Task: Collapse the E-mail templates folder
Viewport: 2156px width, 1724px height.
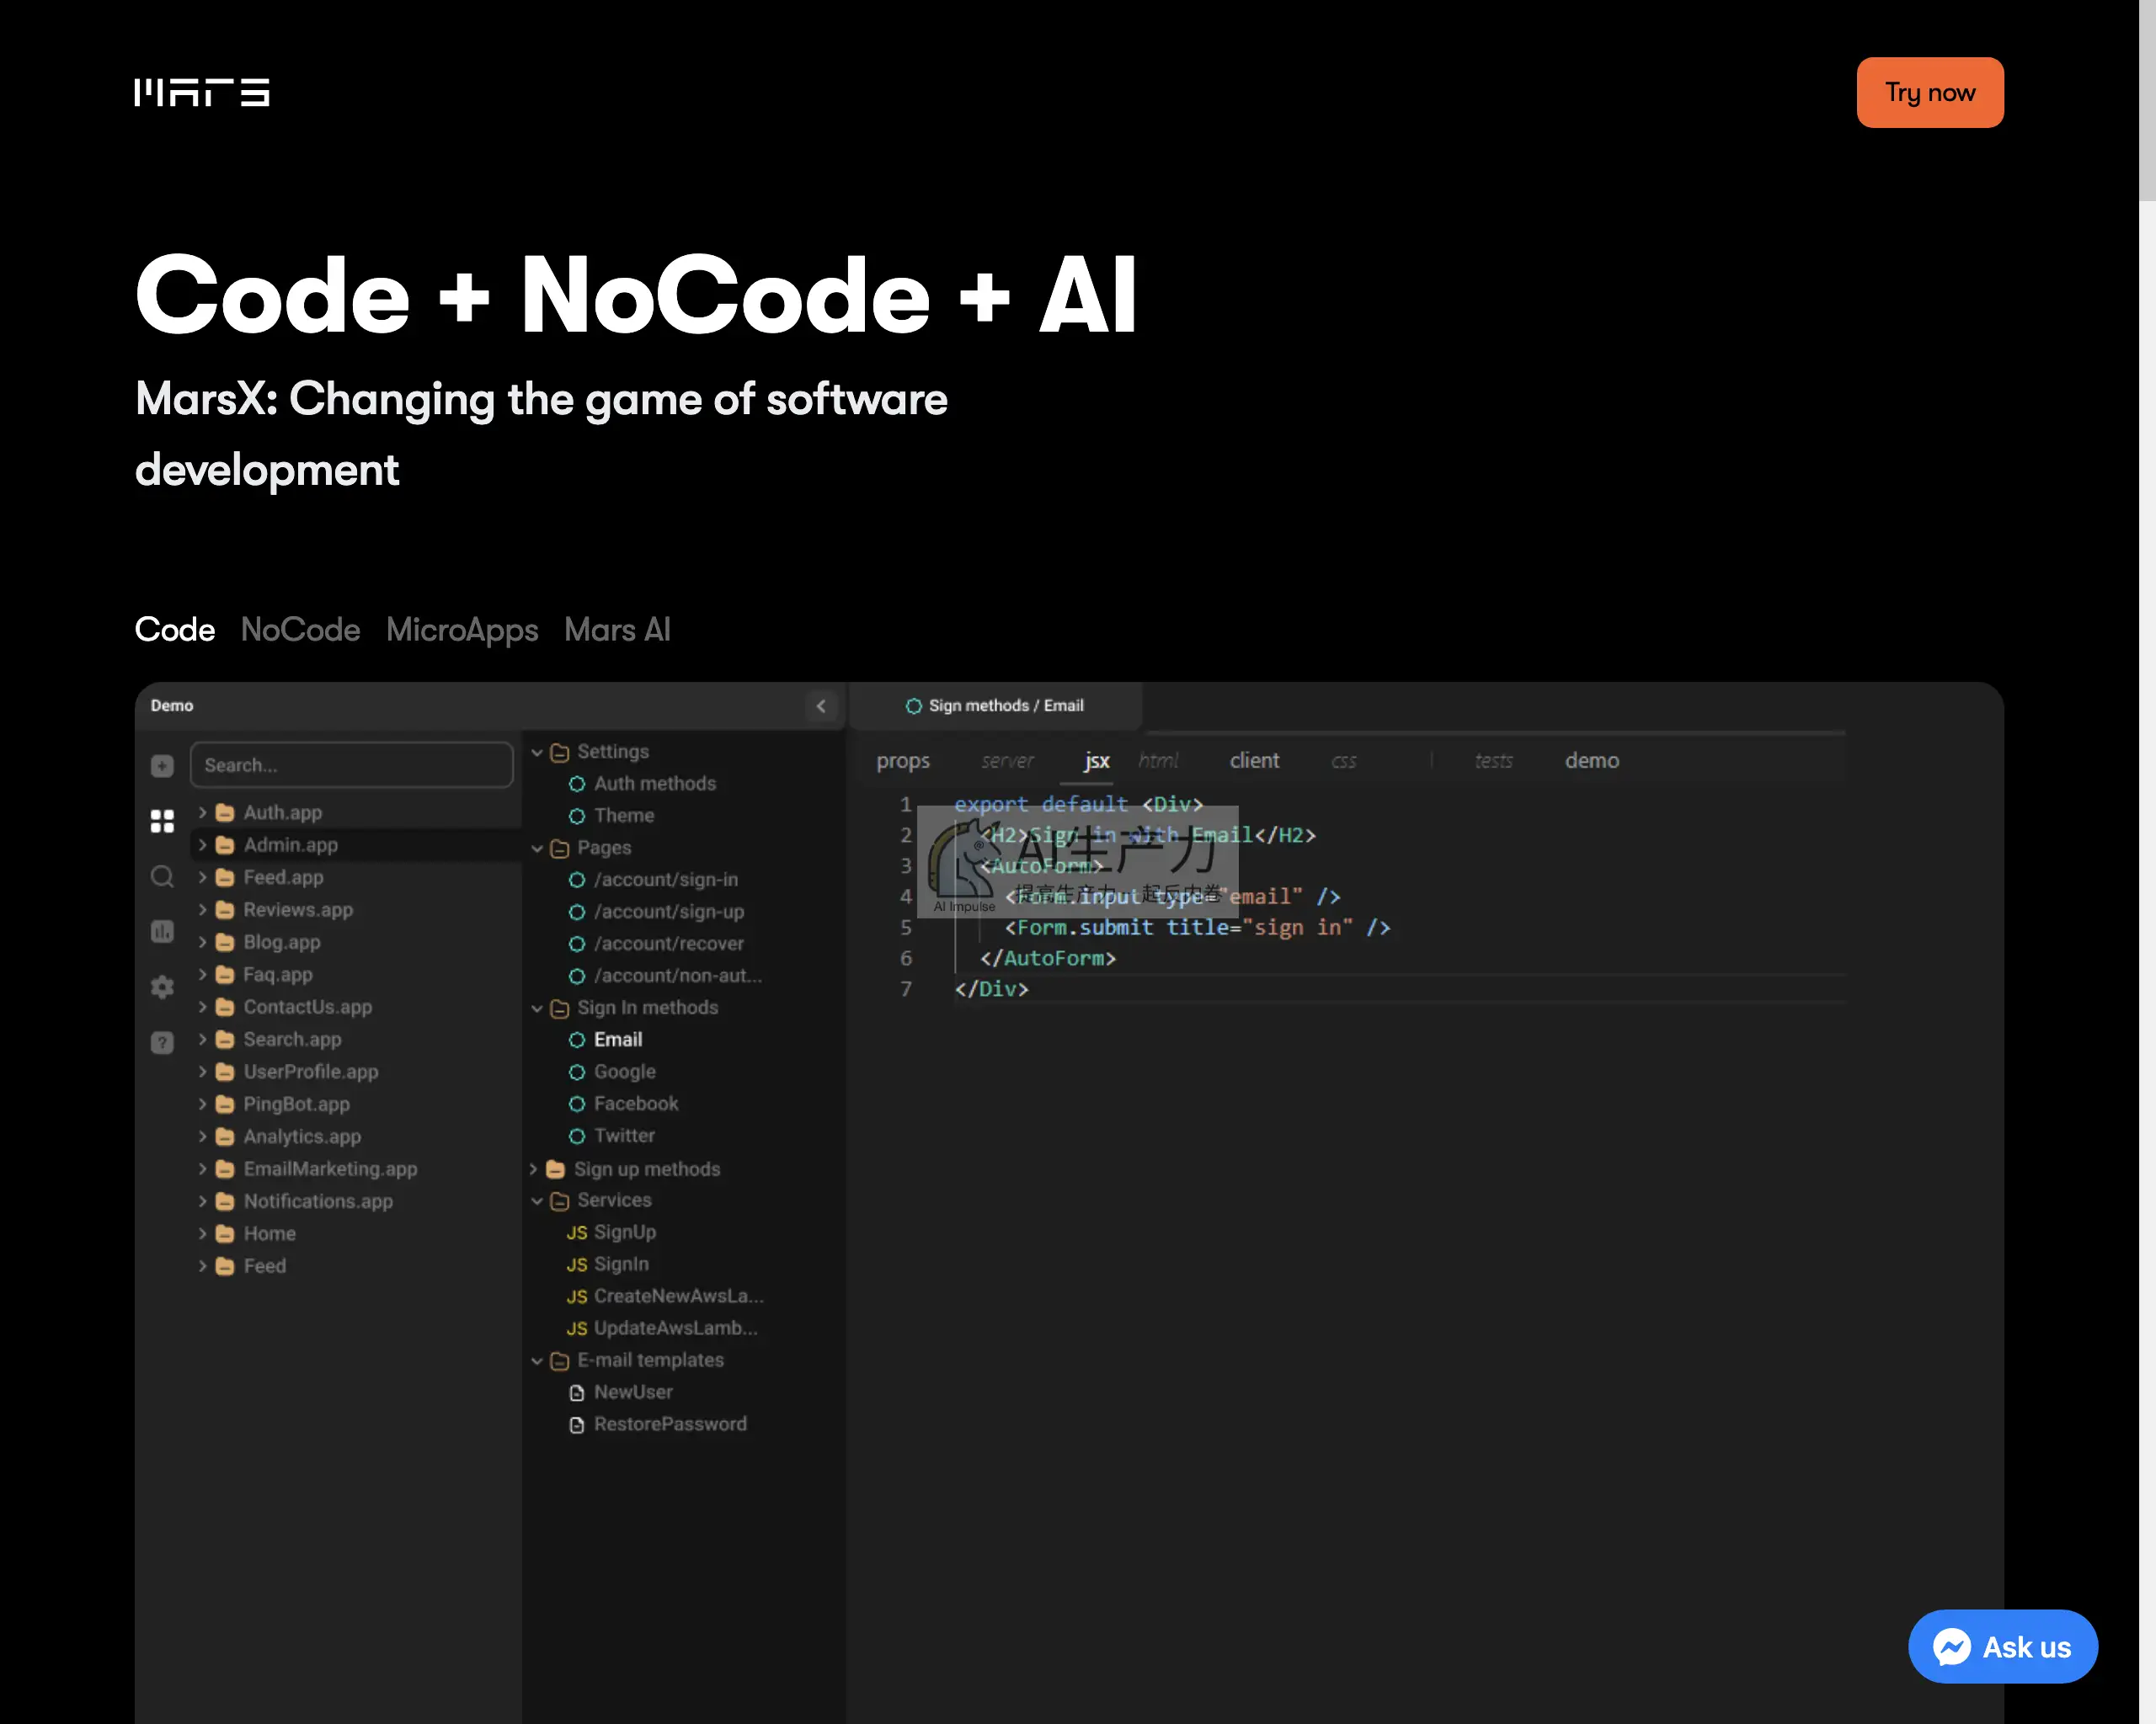Action: [x=537, y=1360]
